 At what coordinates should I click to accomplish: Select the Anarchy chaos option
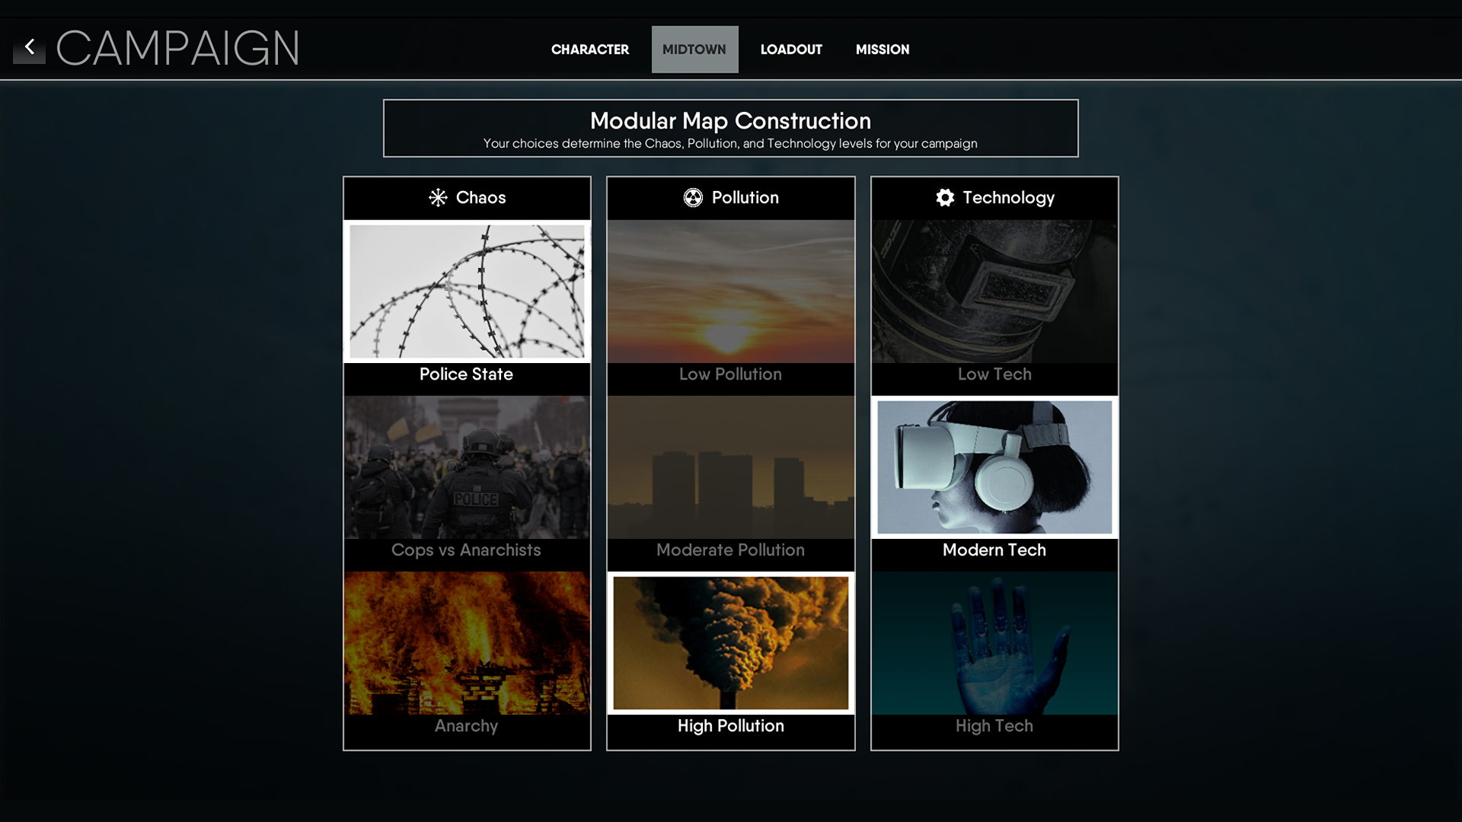point(466,658)
